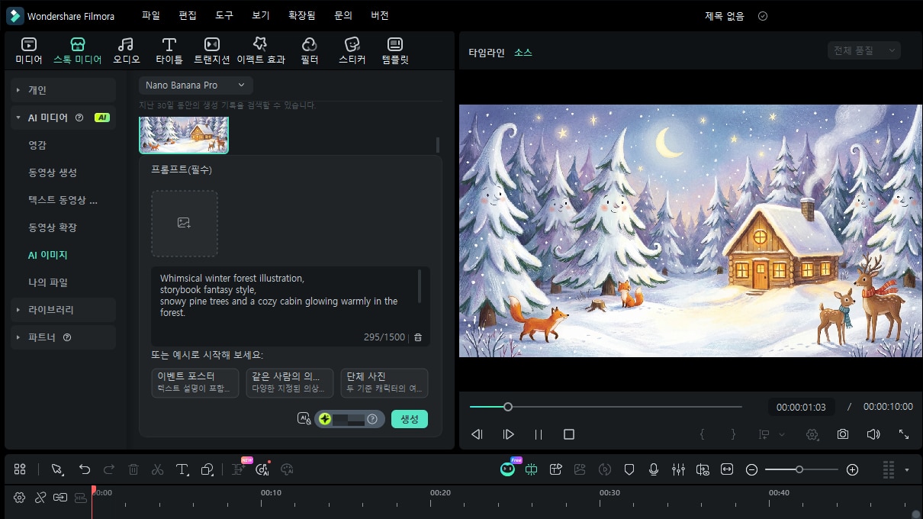This screenshot has width=923, height=519.
Task: Open the Nano Banana Pro model dropdown
Action: tap(195, 85)
